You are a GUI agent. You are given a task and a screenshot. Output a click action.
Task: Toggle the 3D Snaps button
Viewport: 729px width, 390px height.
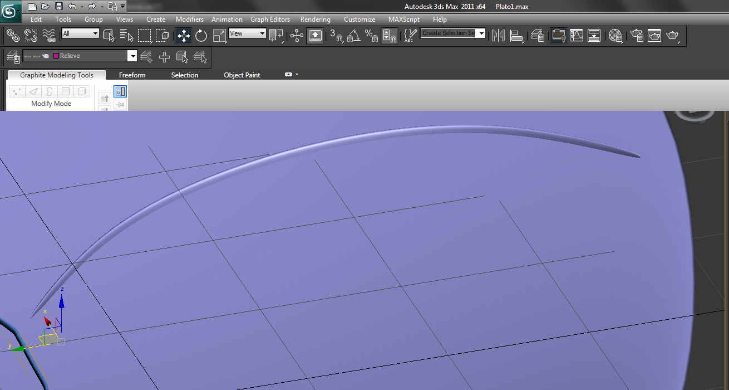pyautogui.click(x=336, y=36)
